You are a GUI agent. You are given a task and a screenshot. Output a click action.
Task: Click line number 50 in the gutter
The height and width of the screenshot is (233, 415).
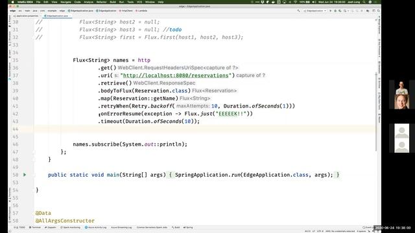pos(16,175)
